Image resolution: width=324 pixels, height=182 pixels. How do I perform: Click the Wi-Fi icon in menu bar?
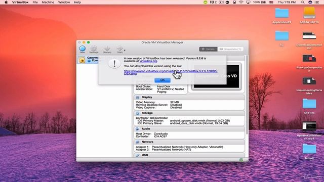pos(241,2)
